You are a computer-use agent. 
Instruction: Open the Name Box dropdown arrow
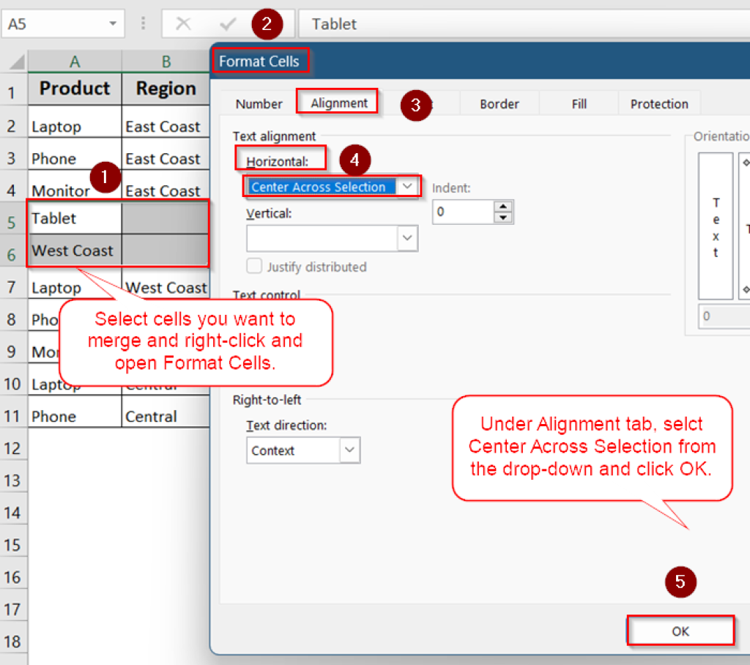(x=113, y=24)
